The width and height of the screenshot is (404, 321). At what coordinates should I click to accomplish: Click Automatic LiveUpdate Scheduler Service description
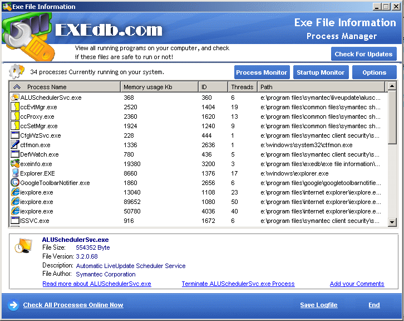[x=131, y=266]
